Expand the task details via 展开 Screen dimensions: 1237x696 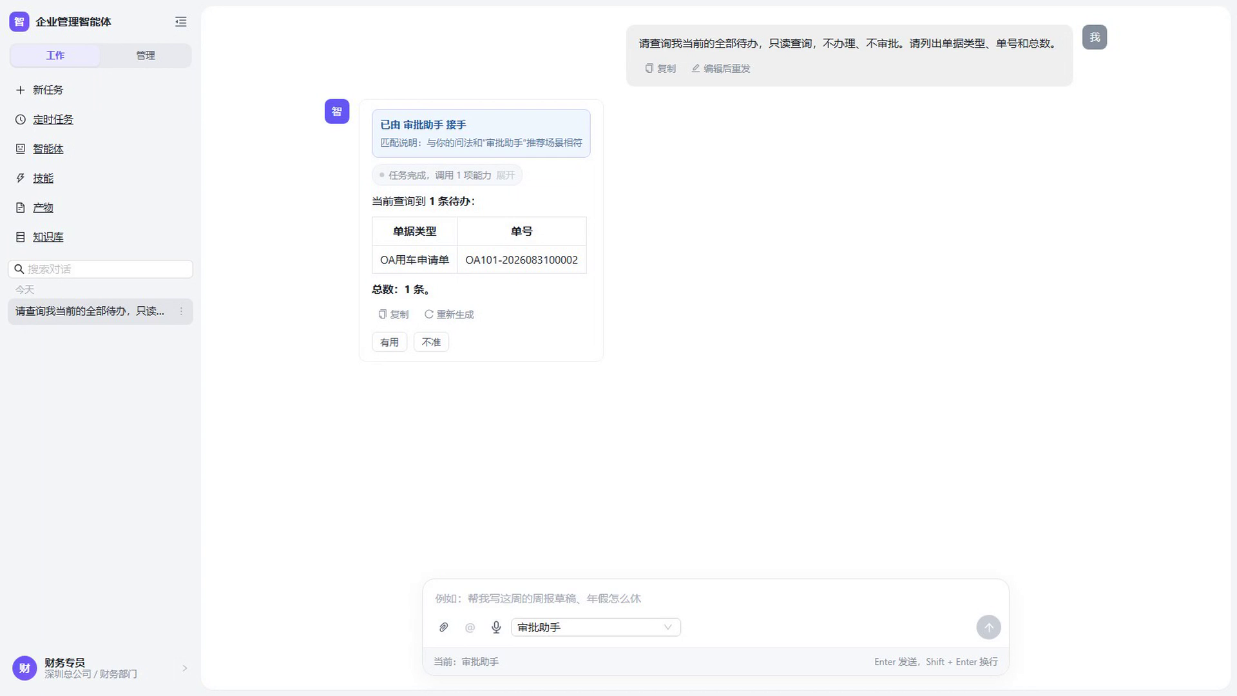click(x=506, y=175)
